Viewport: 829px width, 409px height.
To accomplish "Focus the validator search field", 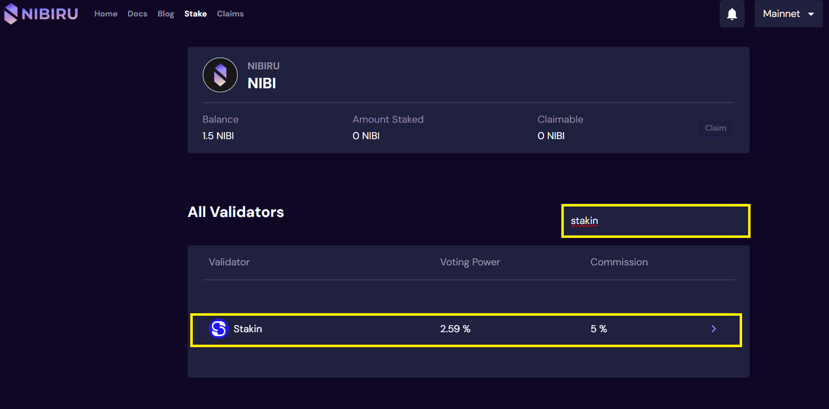I will pos(656,221).
